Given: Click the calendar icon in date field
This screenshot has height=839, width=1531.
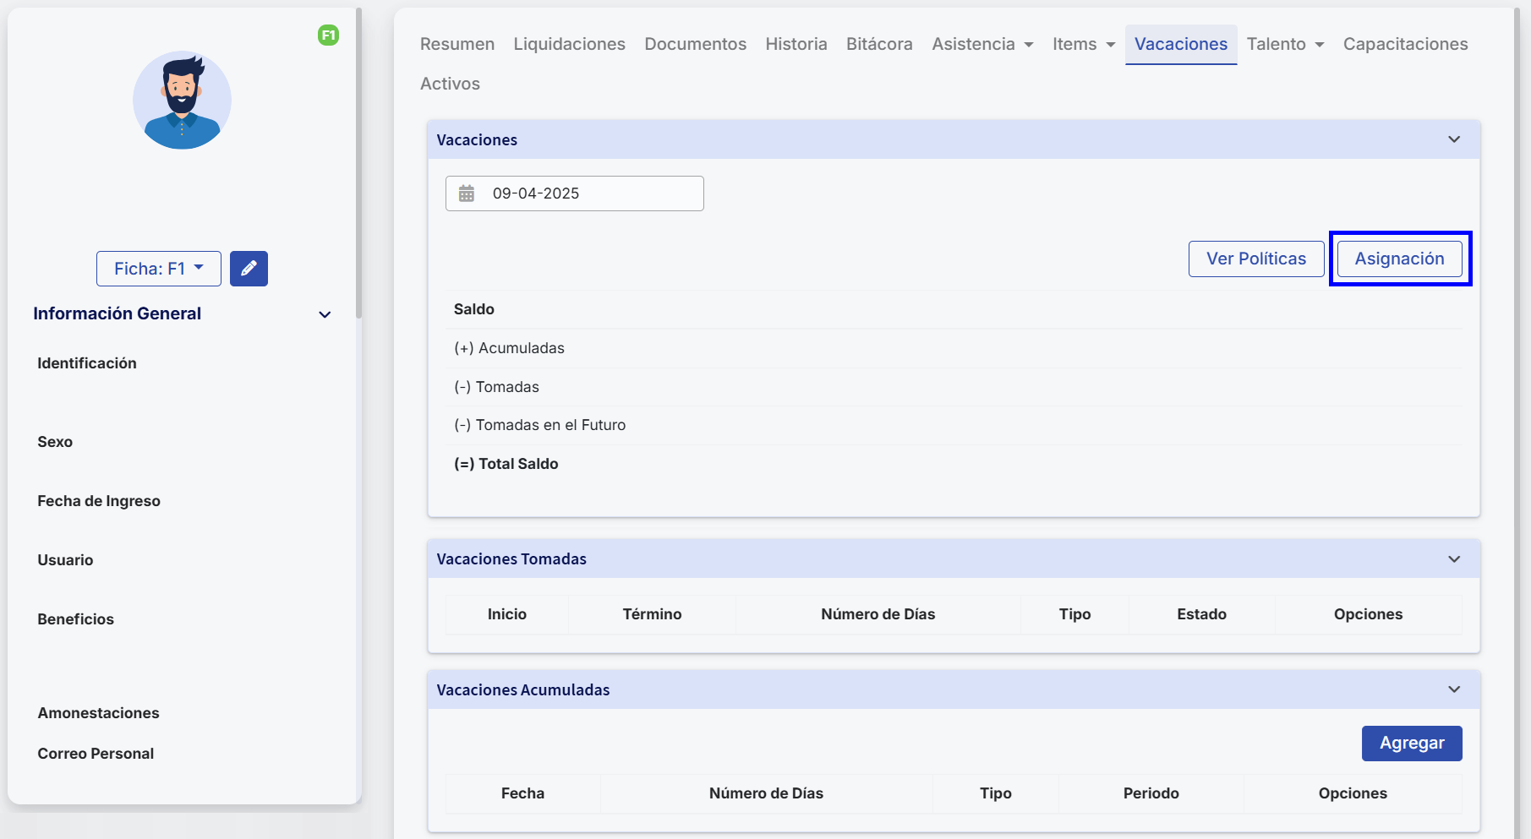Looking at the screenshot, I should click(x=467, y=193).
